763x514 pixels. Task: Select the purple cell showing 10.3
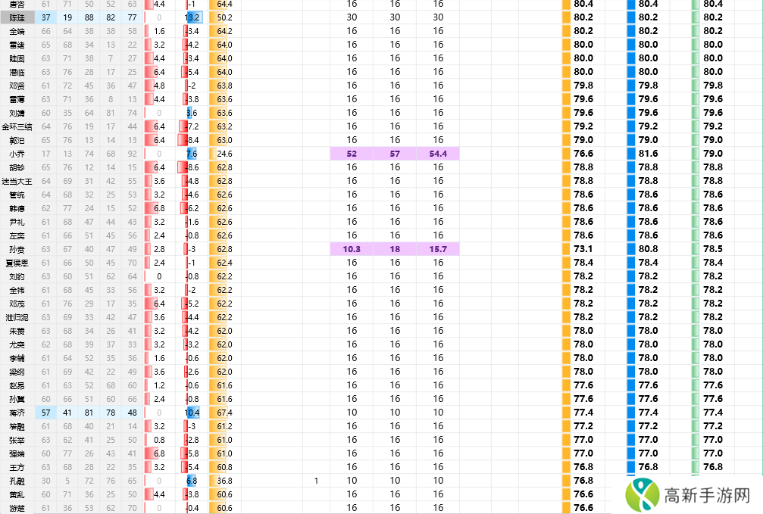352,249
